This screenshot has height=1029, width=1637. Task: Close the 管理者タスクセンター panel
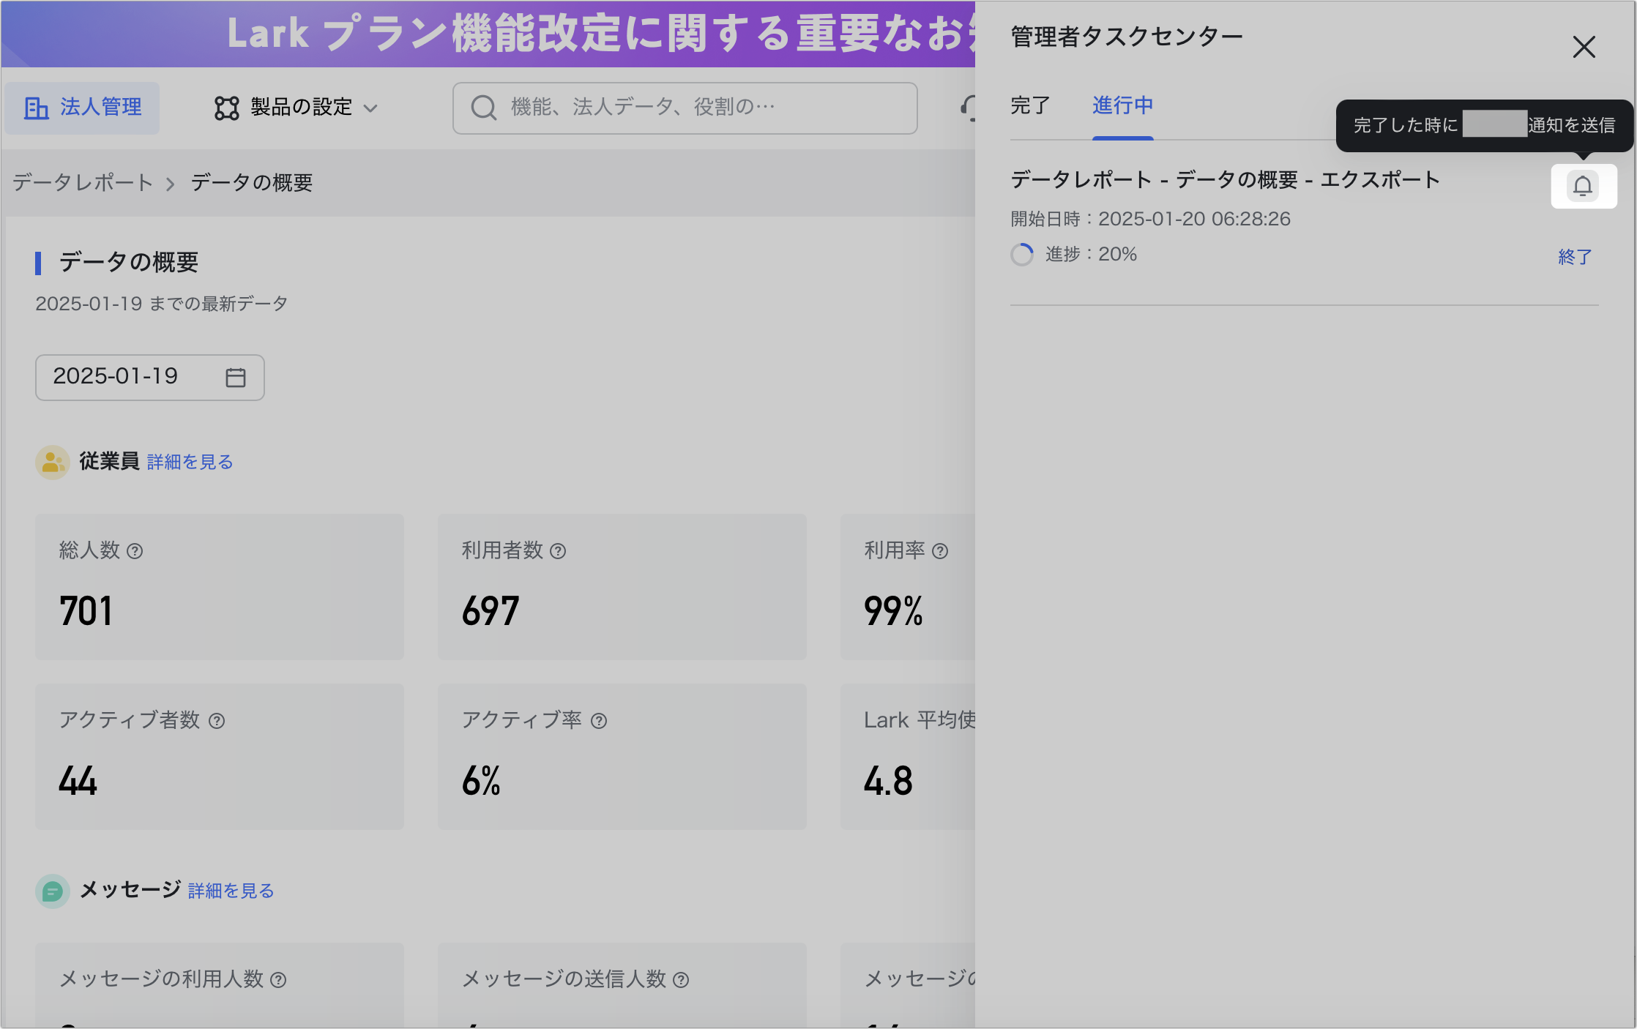click(x=1584, y=48)
